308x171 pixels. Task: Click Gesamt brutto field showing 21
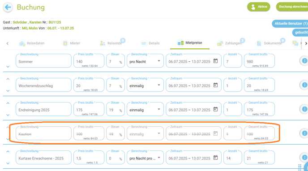tap(259, 158)
